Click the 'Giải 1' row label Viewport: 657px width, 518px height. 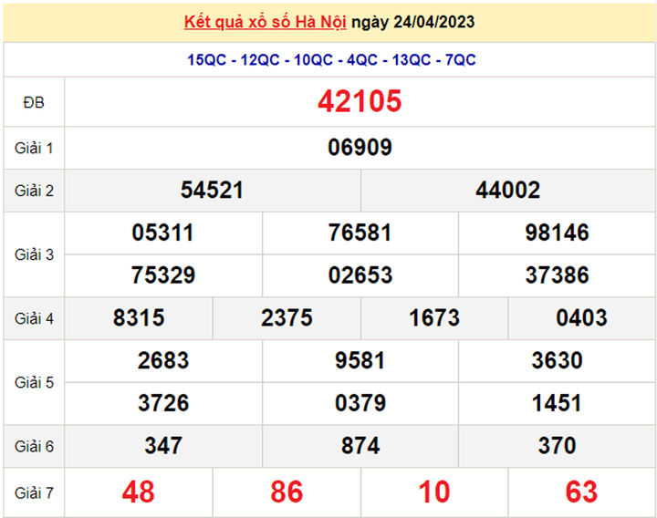[34, 149]
